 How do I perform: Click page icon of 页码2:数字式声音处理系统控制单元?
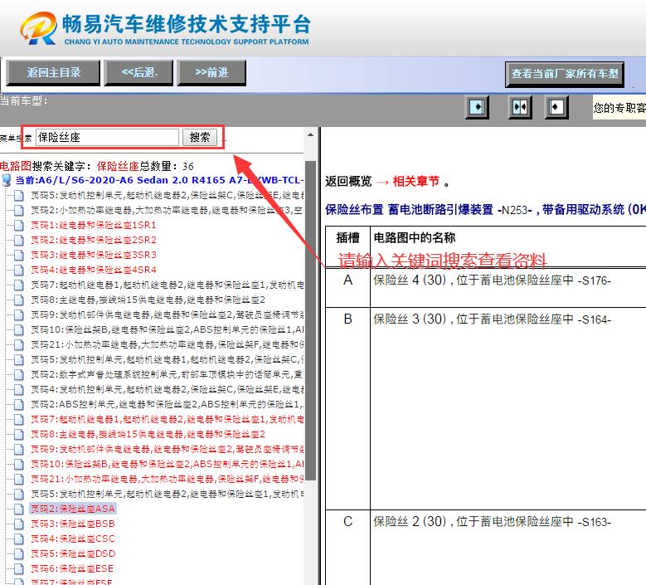coord(18,374)
